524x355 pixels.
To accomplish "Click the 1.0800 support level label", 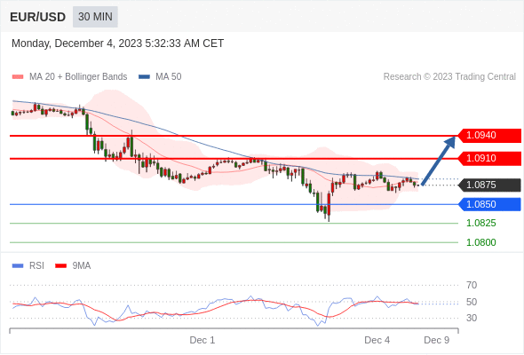I will click(480, 242).
